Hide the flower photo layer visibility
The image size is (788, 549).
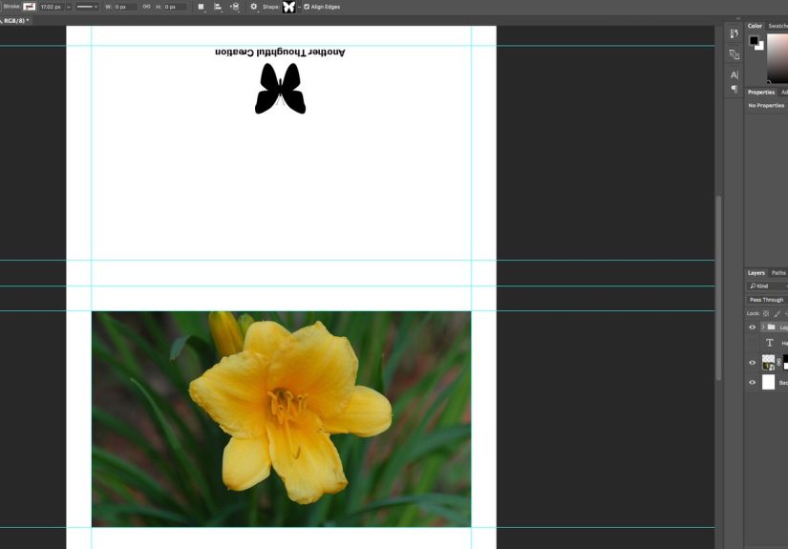753,363
